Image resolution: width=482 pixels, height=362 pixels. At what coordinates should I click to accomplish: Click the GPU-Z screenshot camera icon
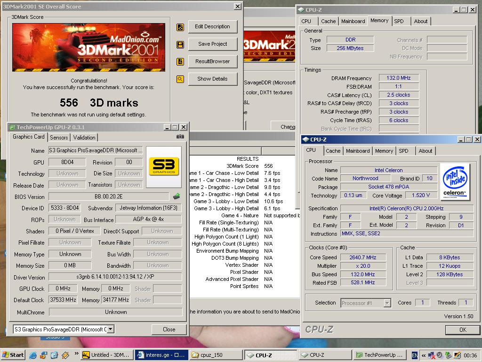(x=180, y=136)
